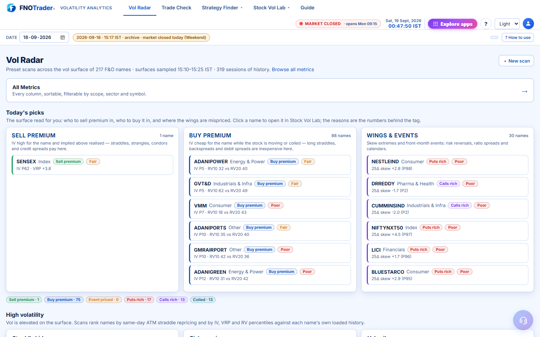The height and width of the screenshot is (337, 540).
Task: Click the question mark help icon button
Action: [x=486, y=24]
